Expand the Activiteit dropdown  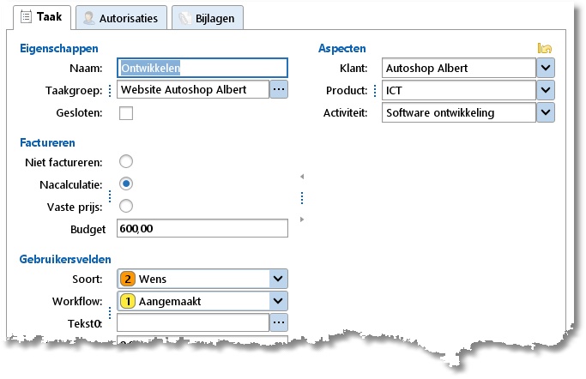545,112
